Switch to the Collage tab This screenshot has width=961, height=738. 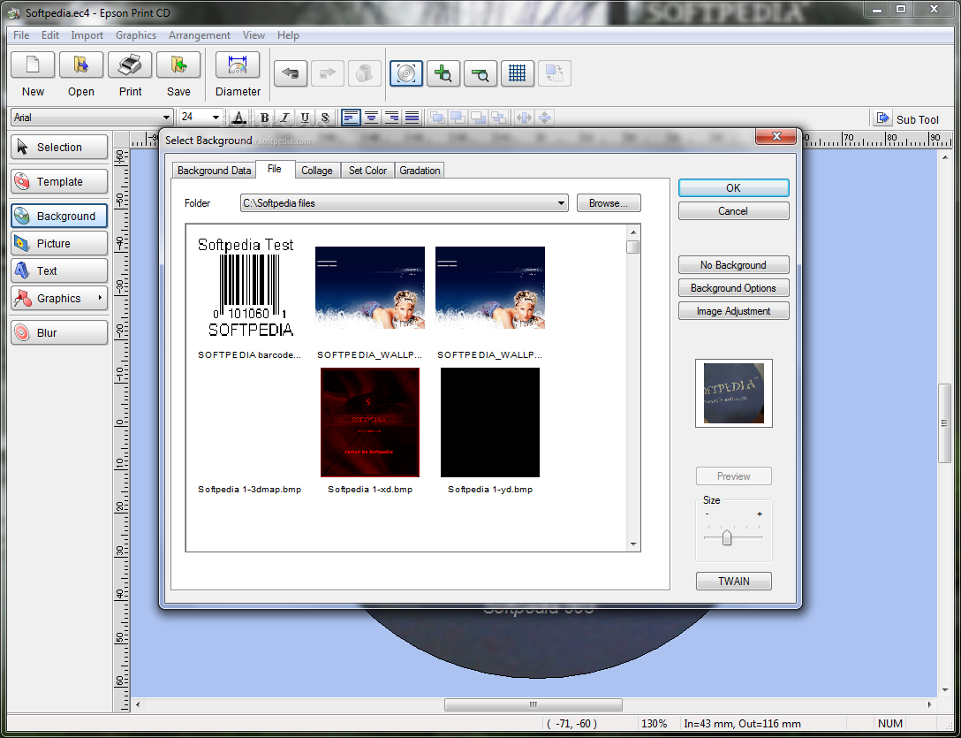316,171
